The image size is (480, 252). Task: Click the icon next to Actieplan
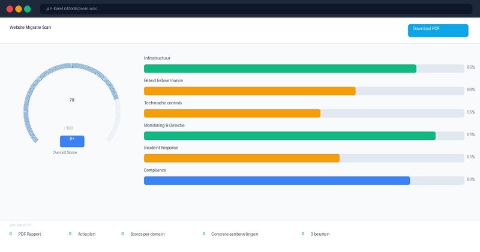tap(71, 234)
